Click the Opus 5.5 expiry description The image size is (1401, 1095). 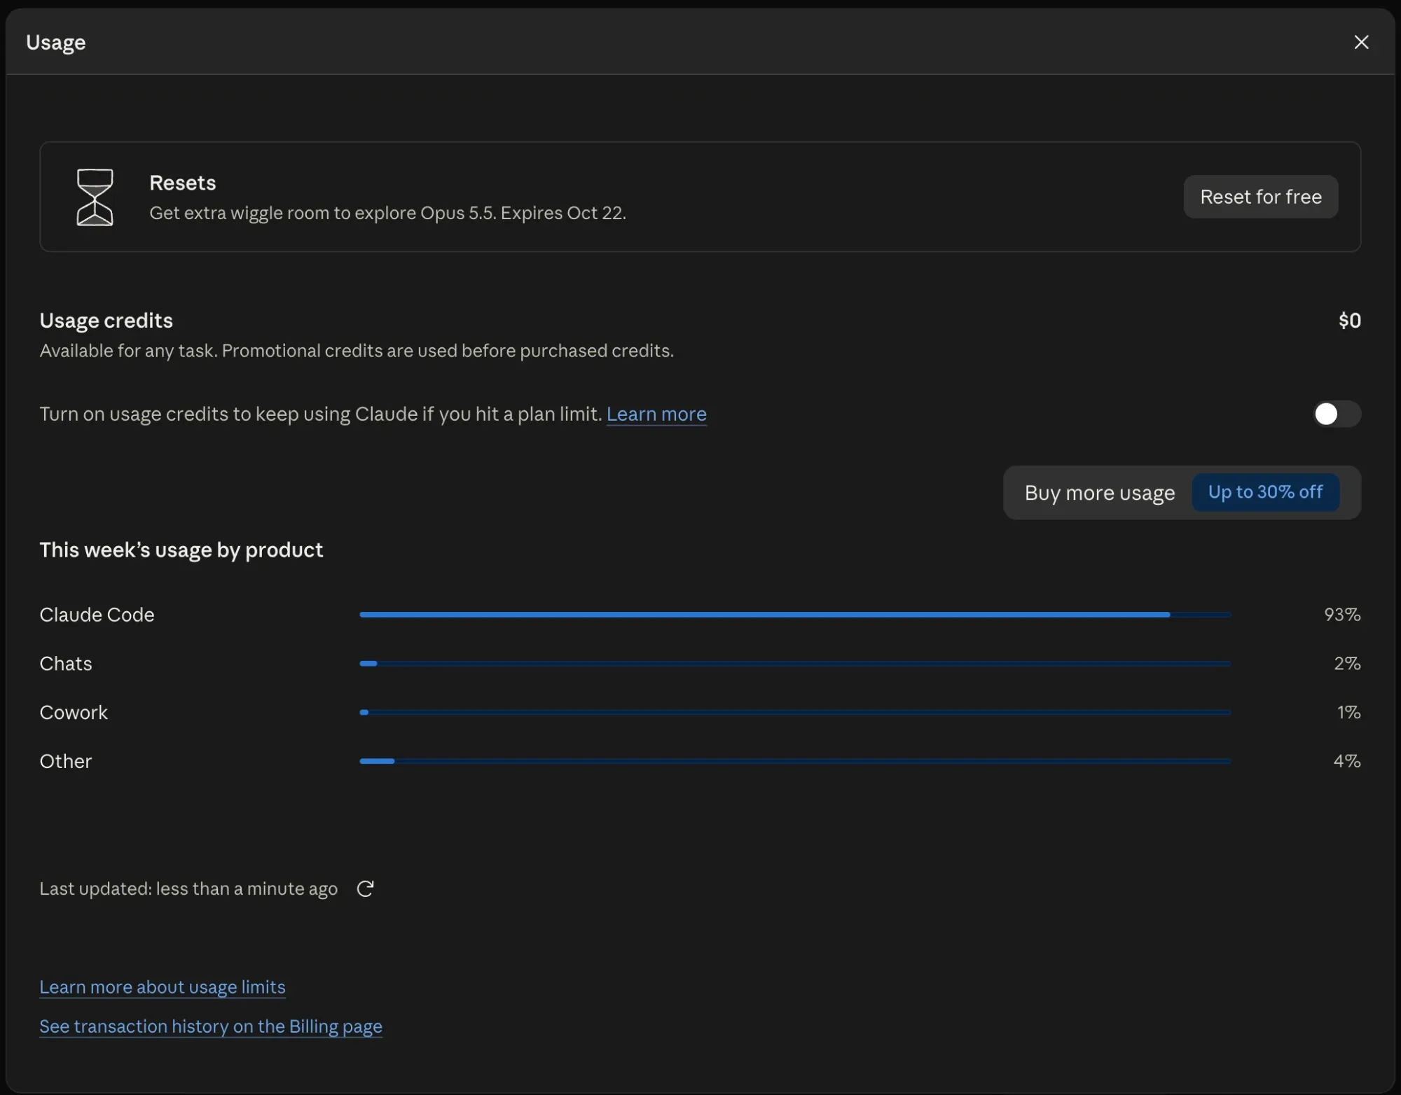[387, 213]
